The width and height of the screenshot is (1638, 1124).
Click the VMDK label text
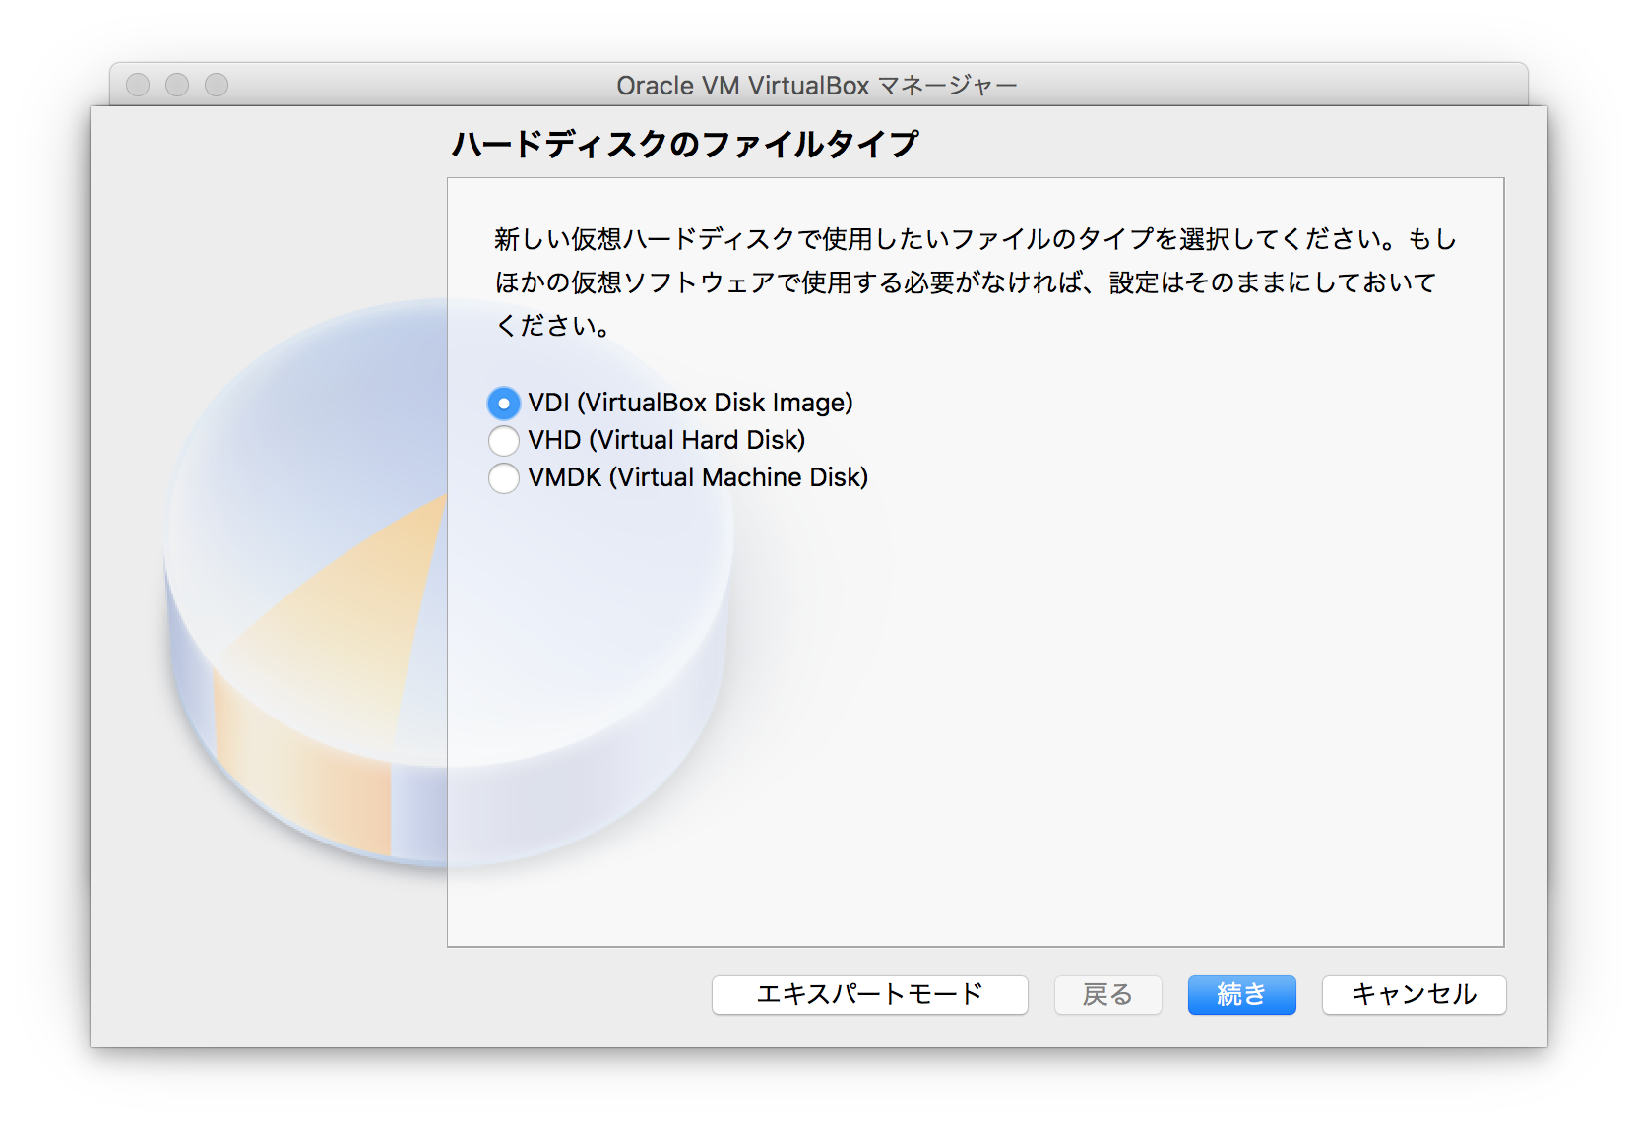(697, 477)
